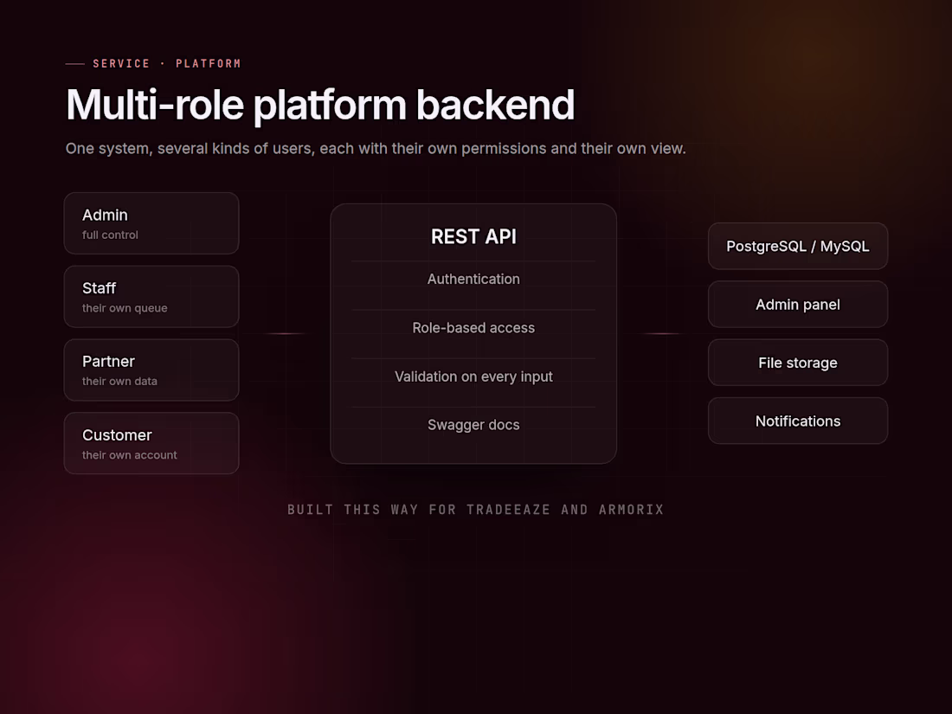
Task: Click the Multi-role platform backend title
Action: tap(320, 105)
